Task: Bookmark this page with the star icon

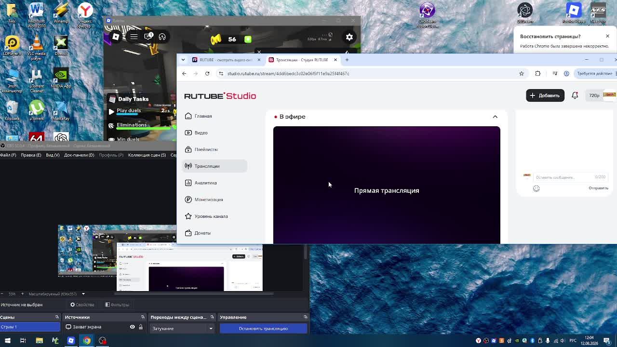Action: coord(522,73)
